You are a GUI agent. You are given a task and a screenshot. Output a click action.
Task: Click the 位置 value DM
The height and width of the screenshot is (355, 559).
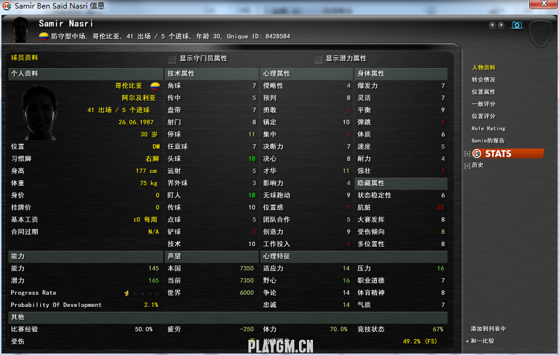(x=156, y=147)
